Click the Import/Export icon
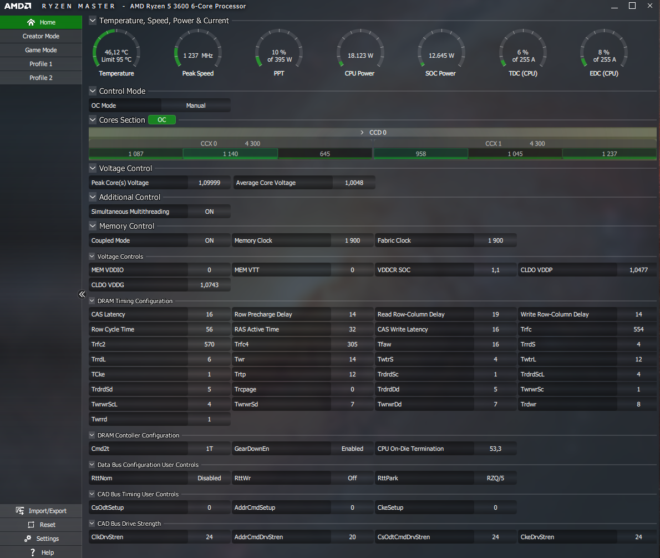This screenshot has width=660, height=558. [x=20, y=511]
